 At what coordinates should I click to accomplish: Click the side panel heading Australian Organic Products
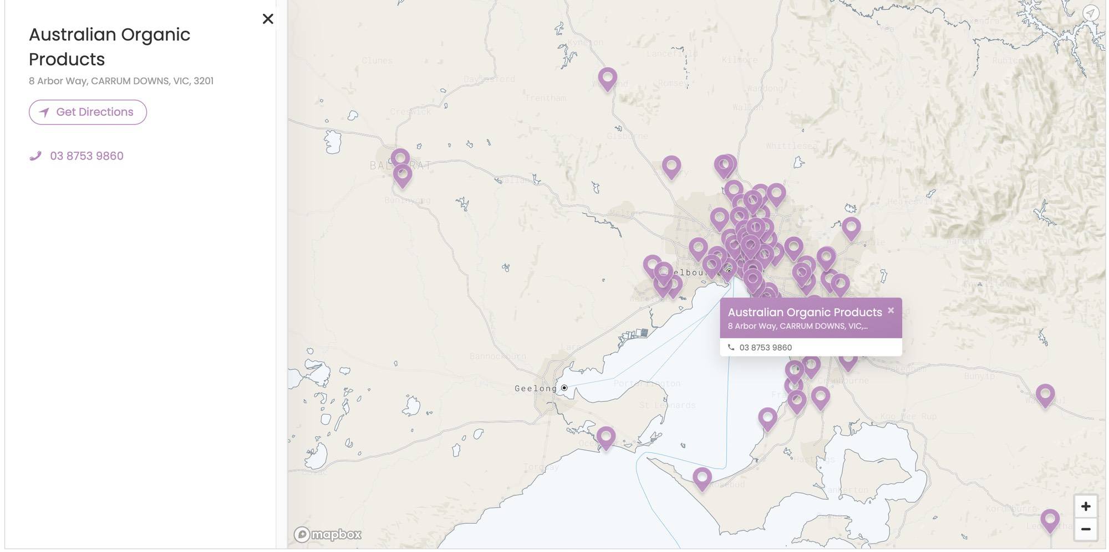click(x=109, y=47)
